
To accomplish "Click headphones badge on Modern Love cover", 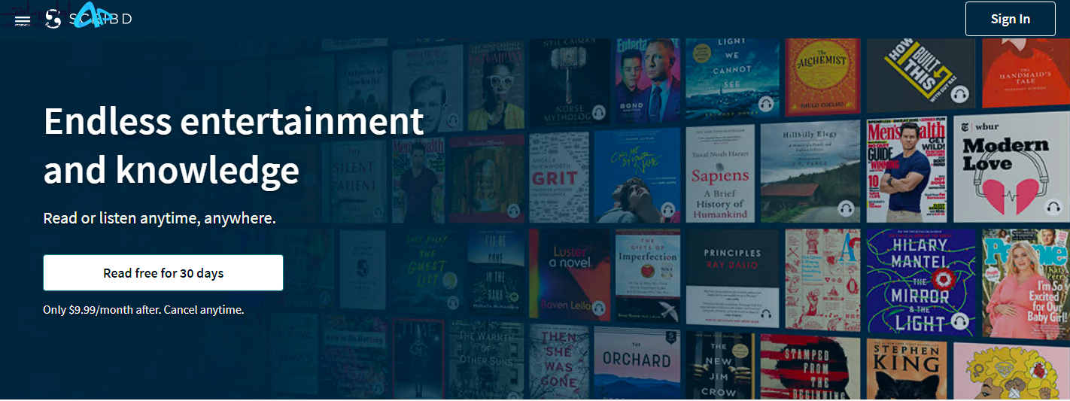I will (1052, 206).
